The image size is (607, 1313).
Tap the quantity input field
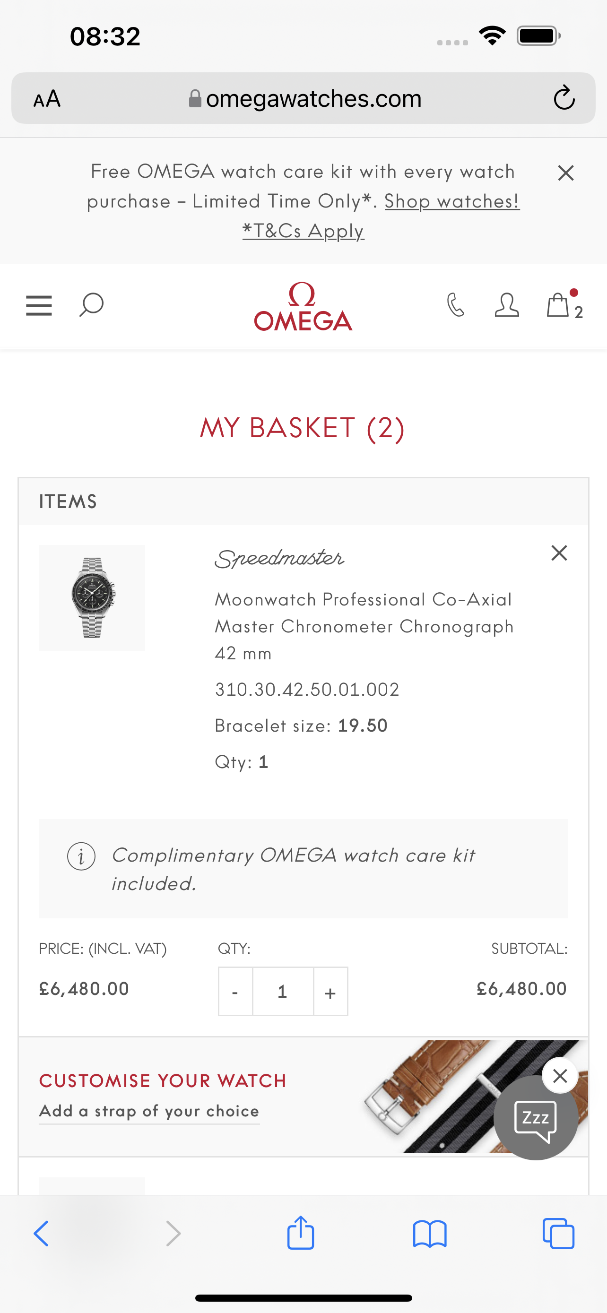pyautogui.click(x=282, y=992)
